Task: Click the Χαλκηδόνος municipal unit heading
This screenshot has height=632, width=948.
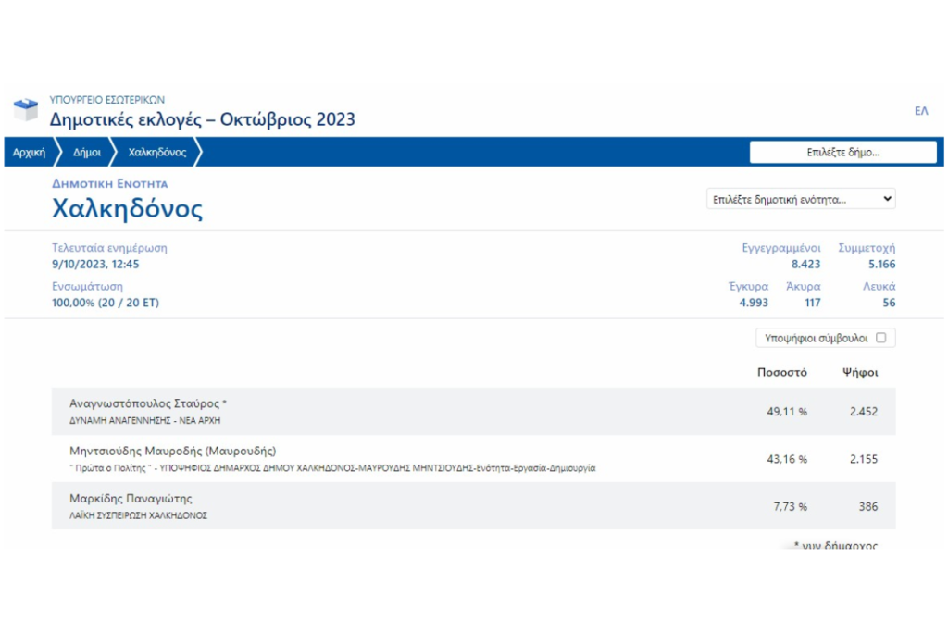Action: pyautogui.click(x=127, y=208)
